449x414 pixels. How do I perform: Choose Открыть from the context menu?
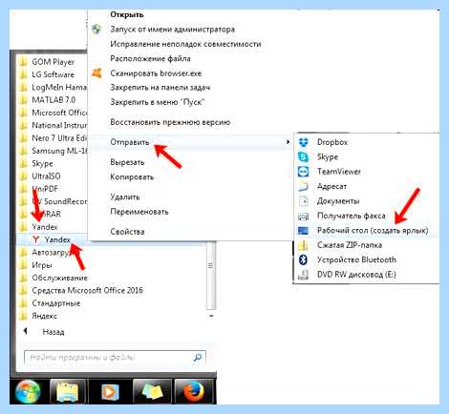(x=127, y=14)
